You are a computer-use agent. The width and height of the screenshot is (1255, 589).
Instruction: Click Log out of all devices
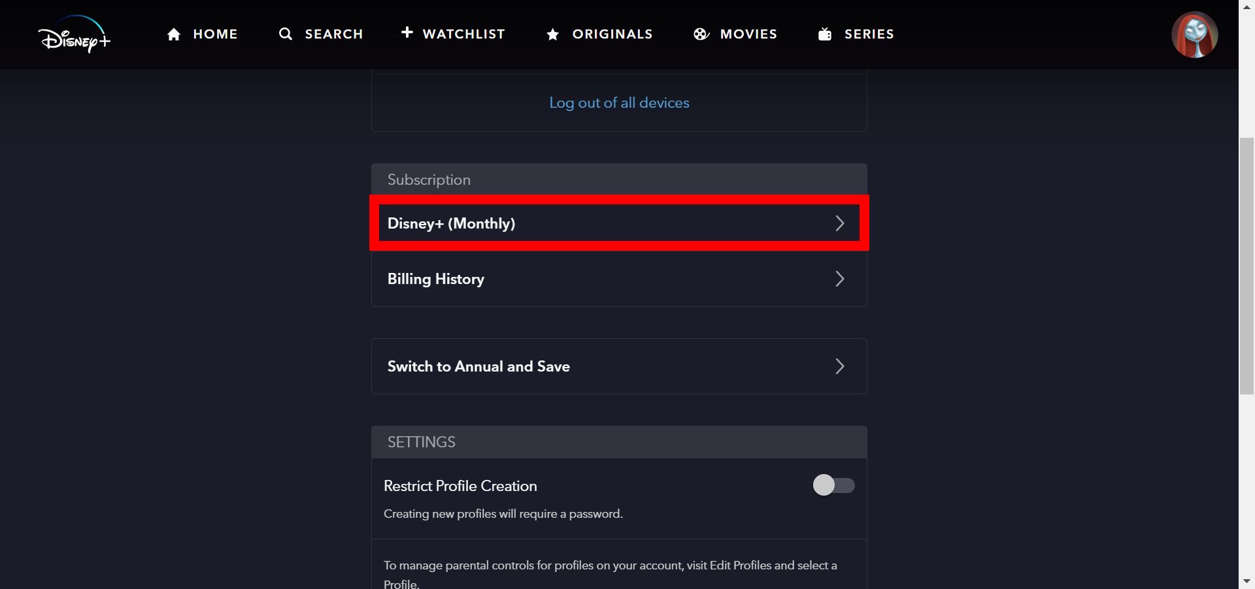[619, 103]
